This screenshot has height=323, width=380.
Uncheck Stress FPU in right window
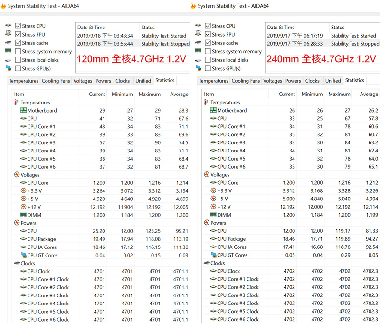pos(208,34)
